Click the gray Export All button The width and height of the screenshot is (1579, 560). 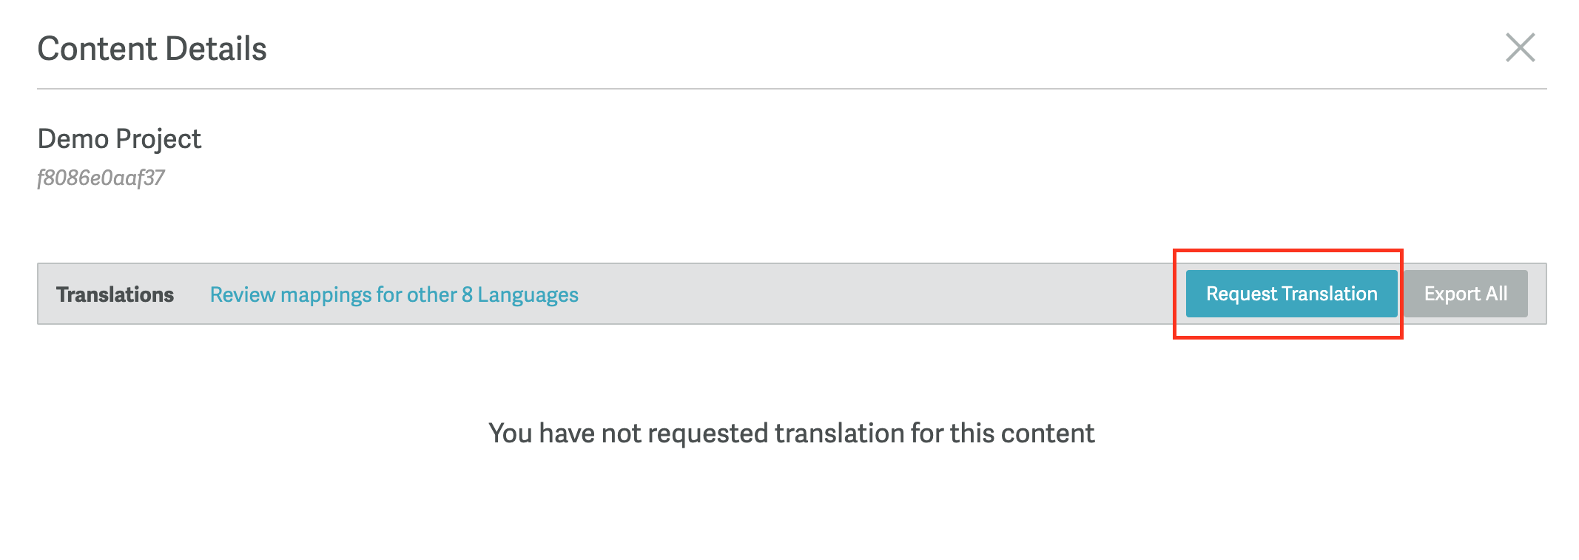click(x=1465, y=294)
